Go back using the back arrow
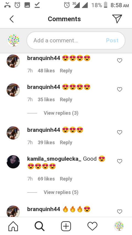The height and width of the screenshot is (235, 132). [12, 19]
